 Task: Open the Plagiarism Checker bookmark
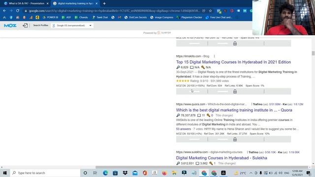pyautogui.click(x=189, y=18)
